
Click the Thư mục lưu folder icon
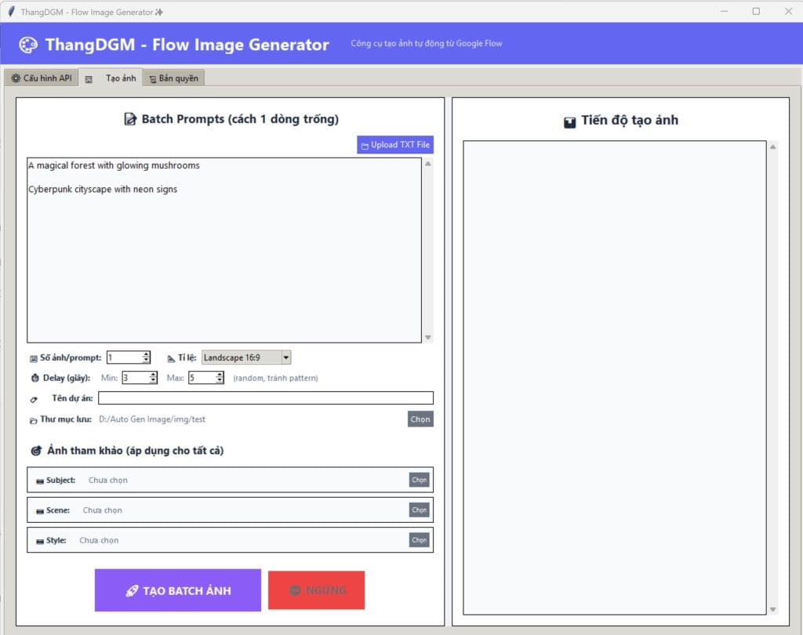pyautogui.click(x=33, y=420)
